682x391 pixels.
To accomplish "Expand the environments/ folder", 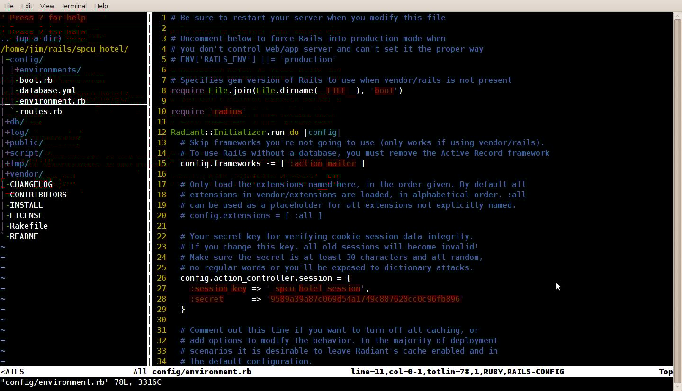I will pos(50,70).
